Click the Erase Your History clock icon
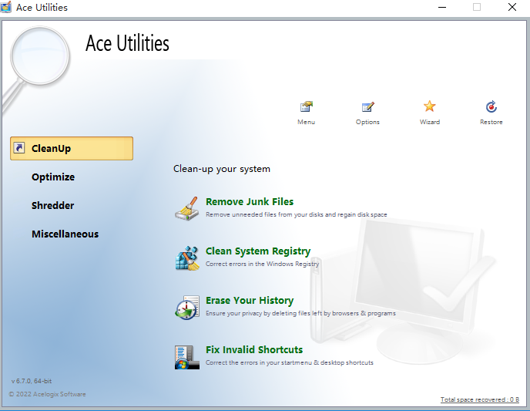This screenshot has height=411, width=530. pos(187,307)
